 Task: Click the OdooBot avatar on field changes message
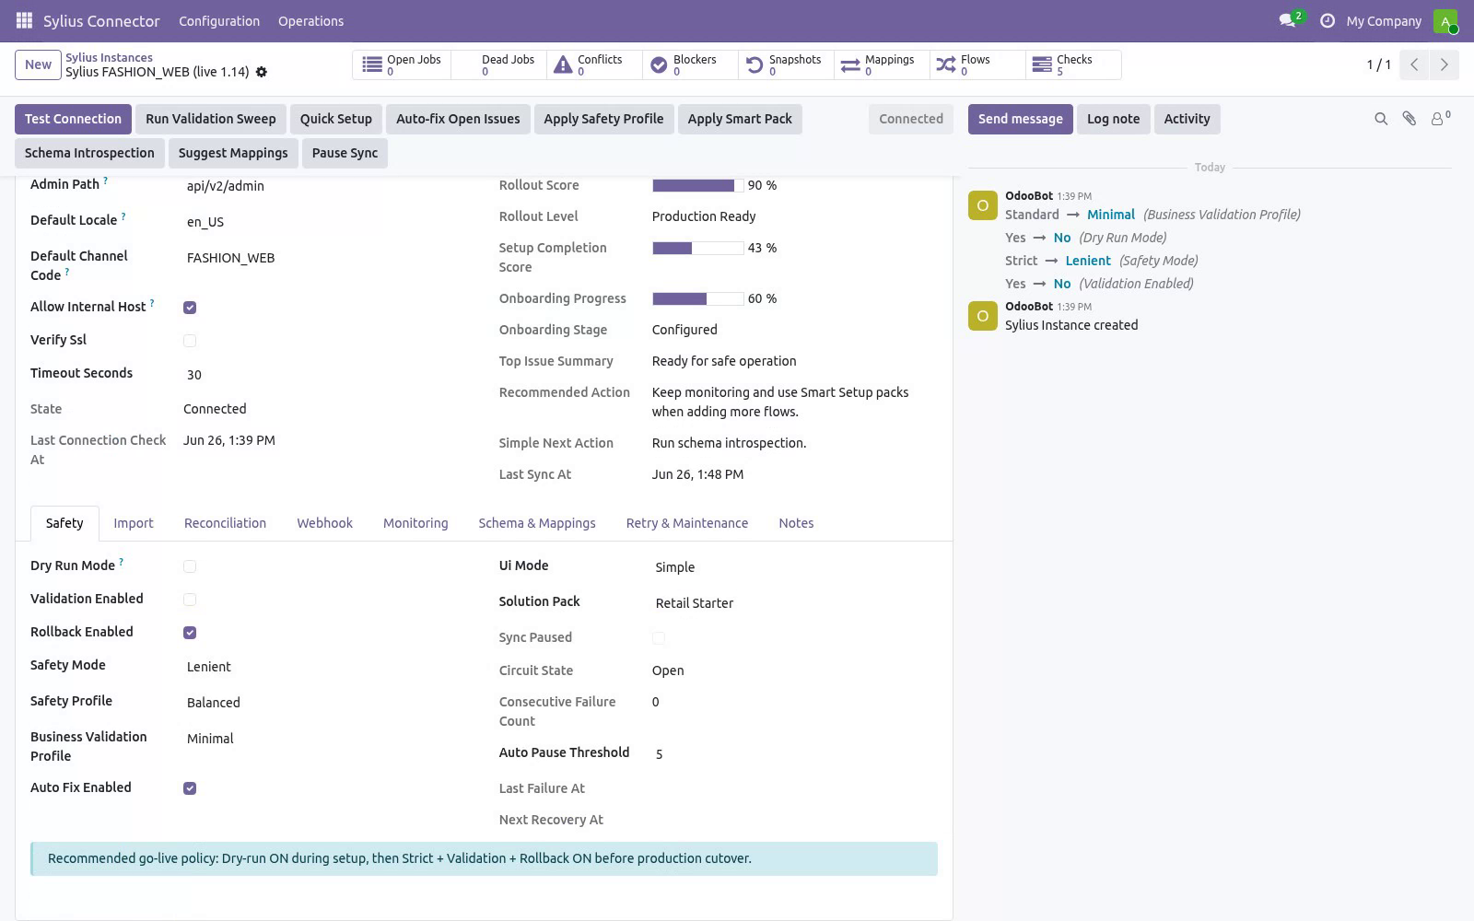983,205
